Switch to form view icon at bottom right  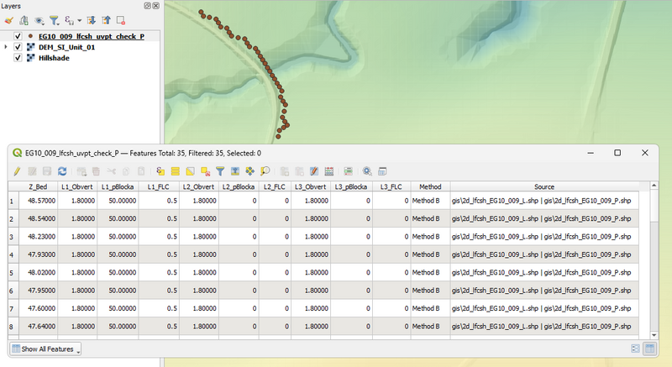pyautogui.click(x=636, y=349)
